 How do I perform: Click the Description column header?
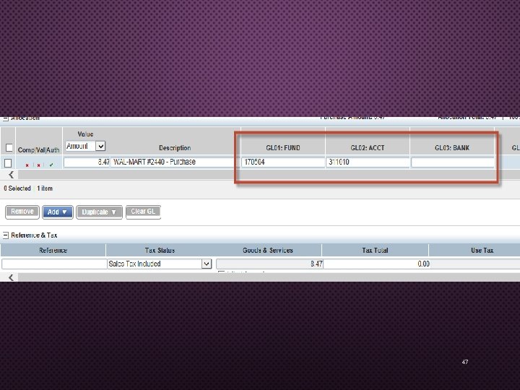pyautogui.click(x=175, y=148)
